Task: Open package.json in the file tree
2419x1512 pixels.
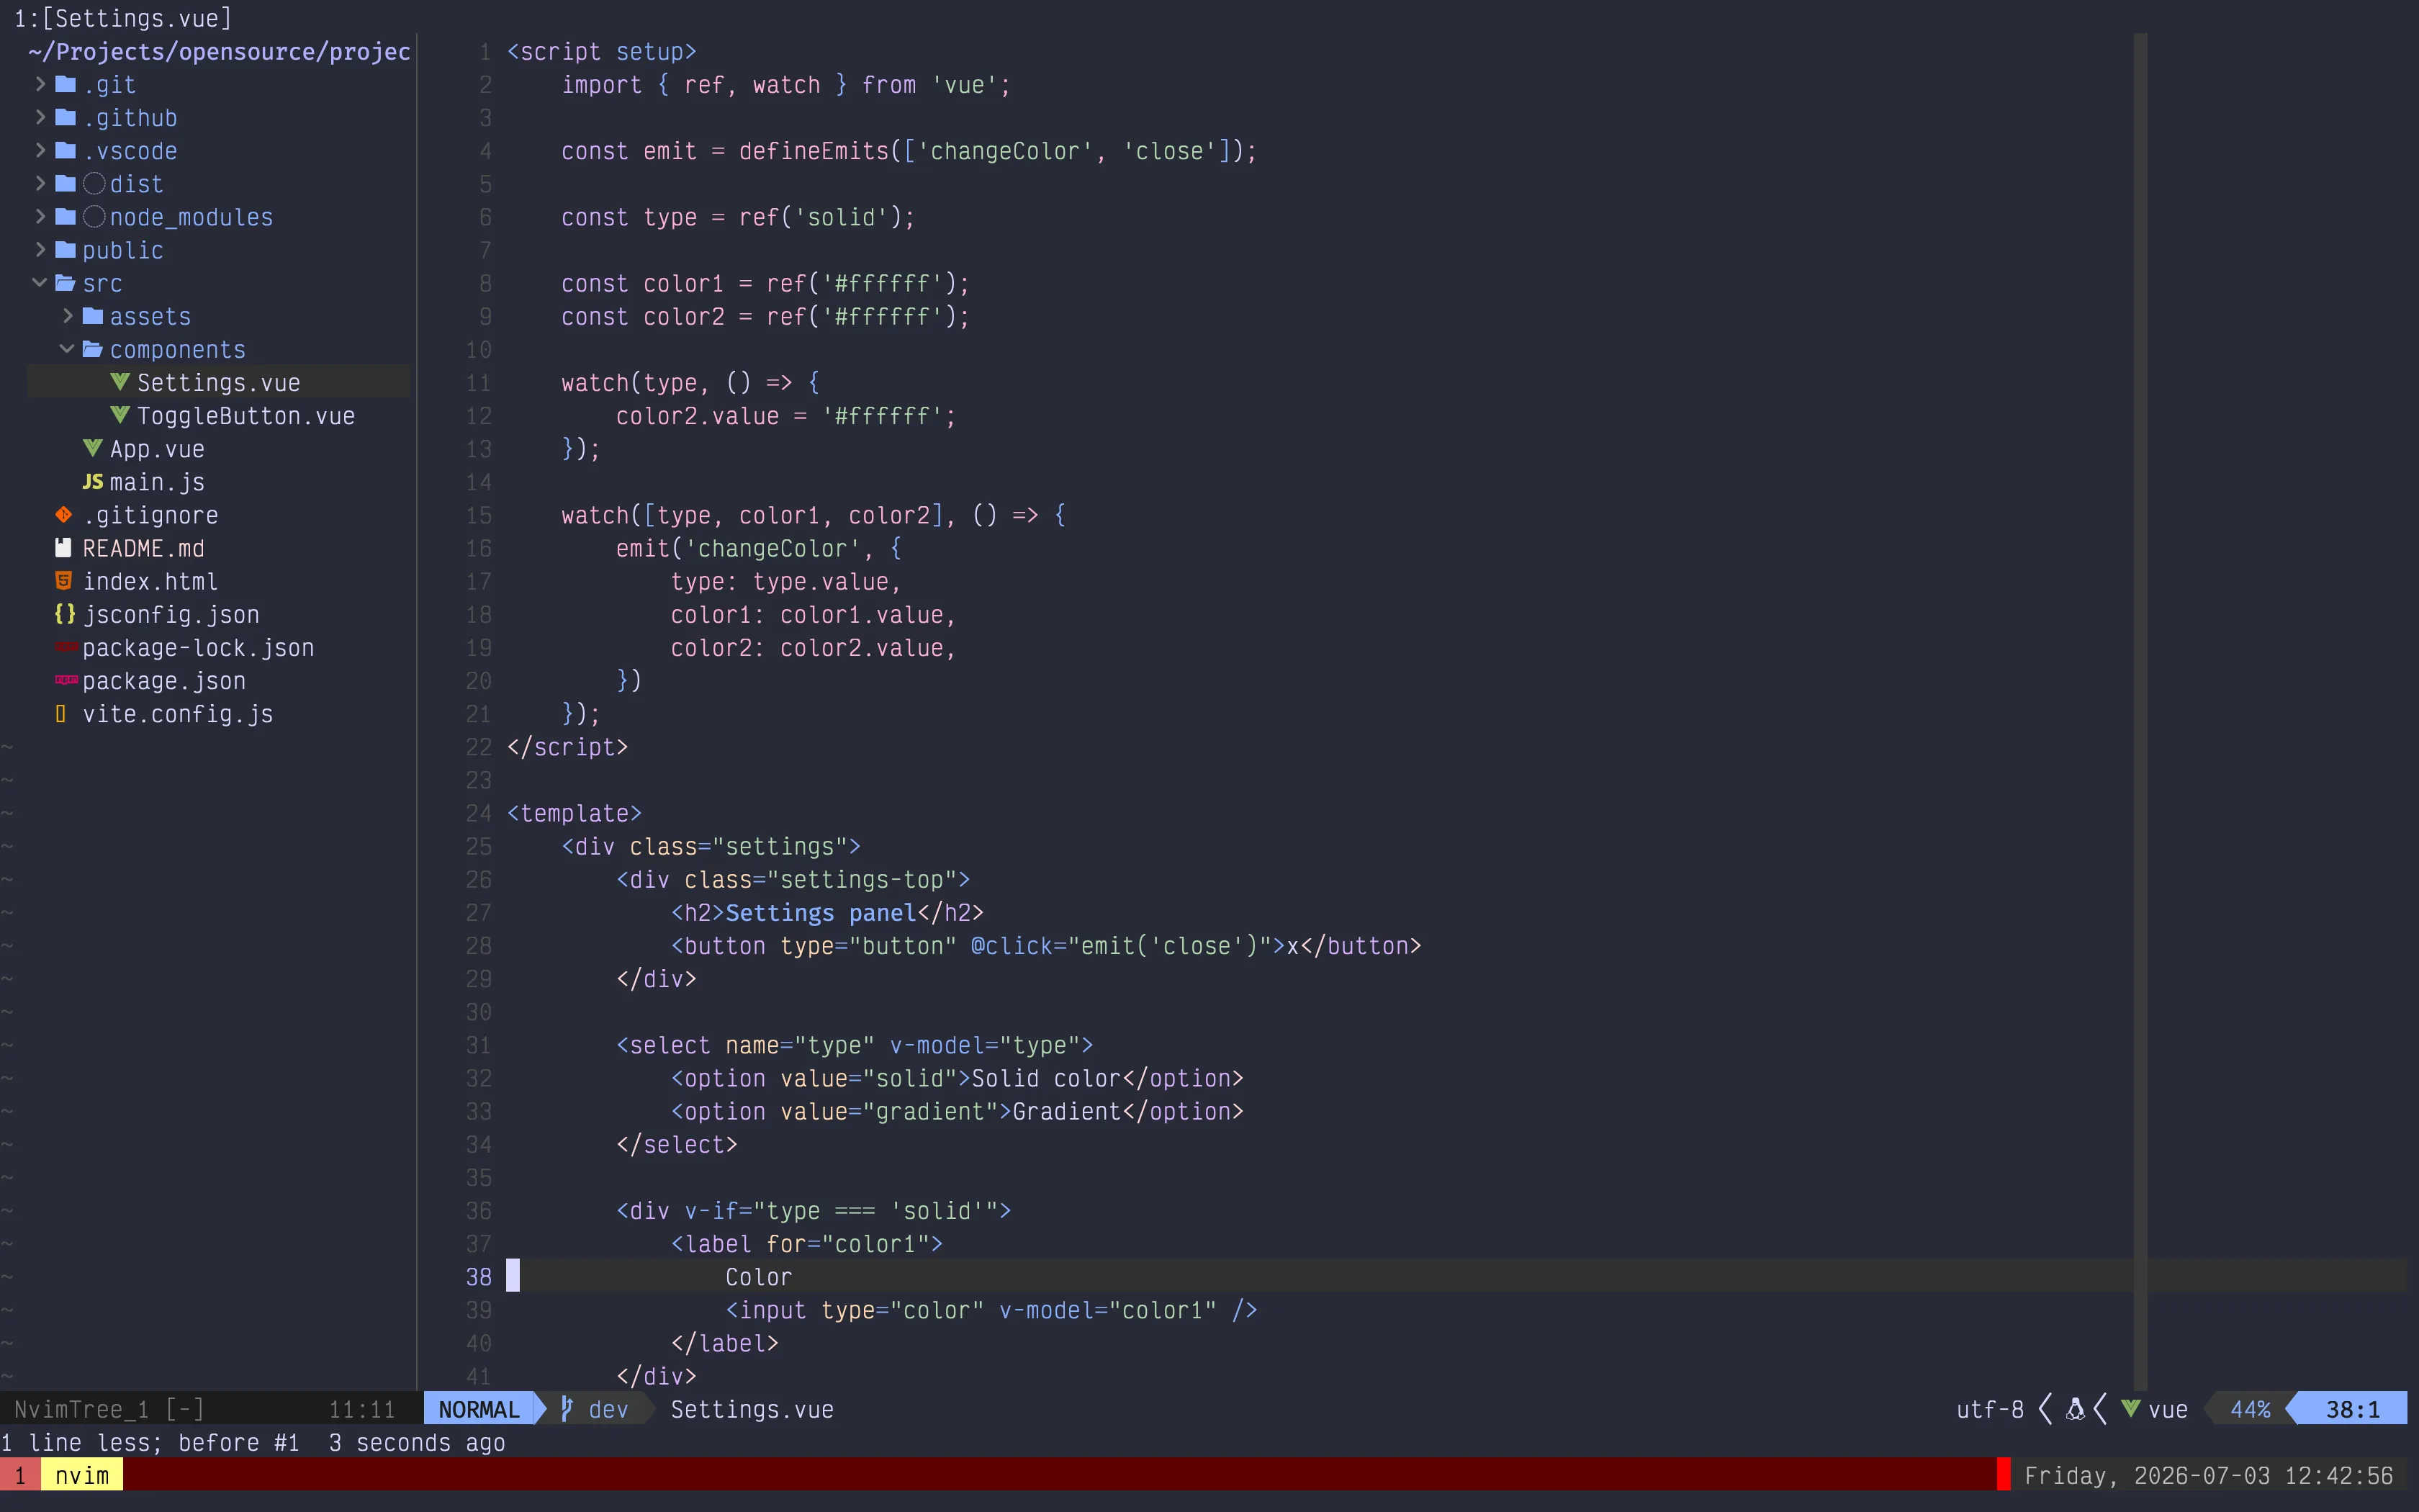Action: coord(164,681)
